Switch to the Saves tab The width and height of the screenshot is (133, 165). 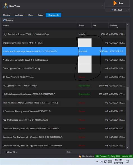[40, 15]
